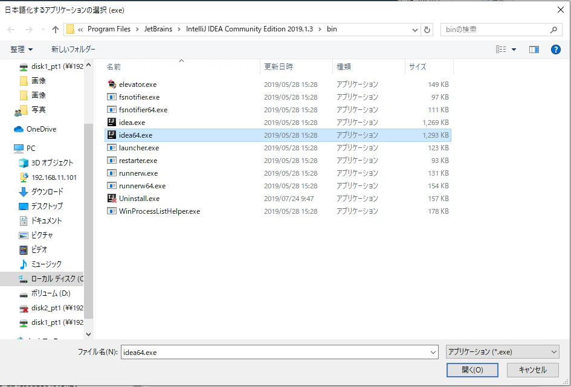
Task: Expand the arrow after Program Files breadcrumb
Action: [137, 30]
